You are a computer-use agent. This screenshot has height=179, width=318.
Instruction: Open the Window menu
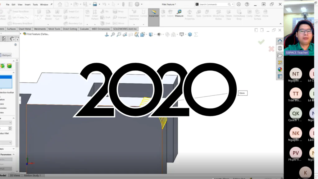[x=44, y=4]
